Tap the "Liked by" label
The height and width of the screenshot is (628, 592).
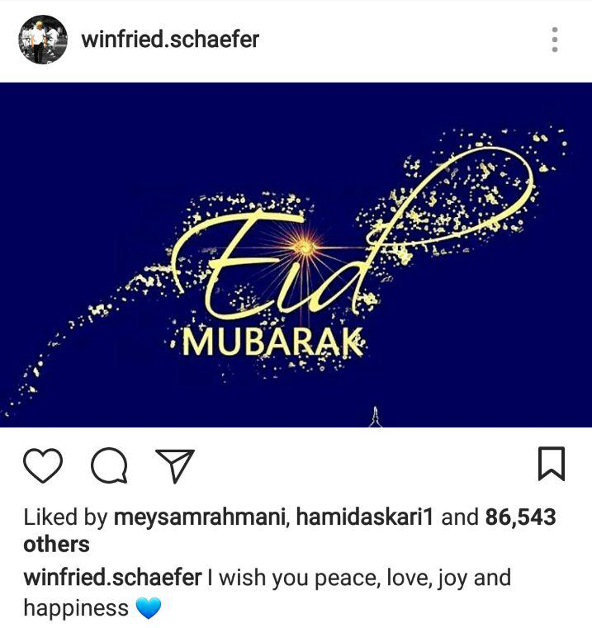(x=66, y=517)
